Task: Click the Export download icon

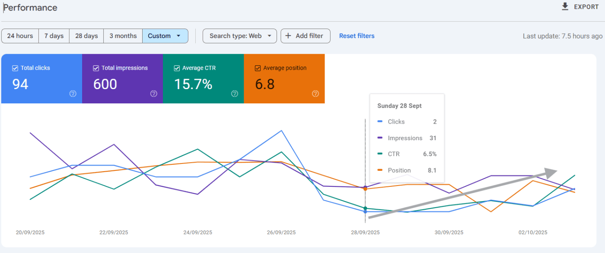Action: pyautogui.click(x=565, y=6)
